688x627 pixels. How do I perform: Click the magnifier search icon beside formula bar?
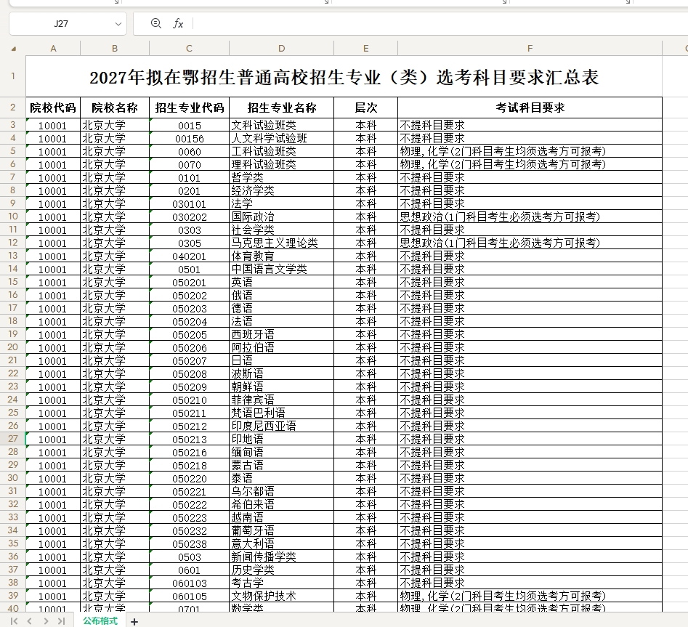pos(155,23)
